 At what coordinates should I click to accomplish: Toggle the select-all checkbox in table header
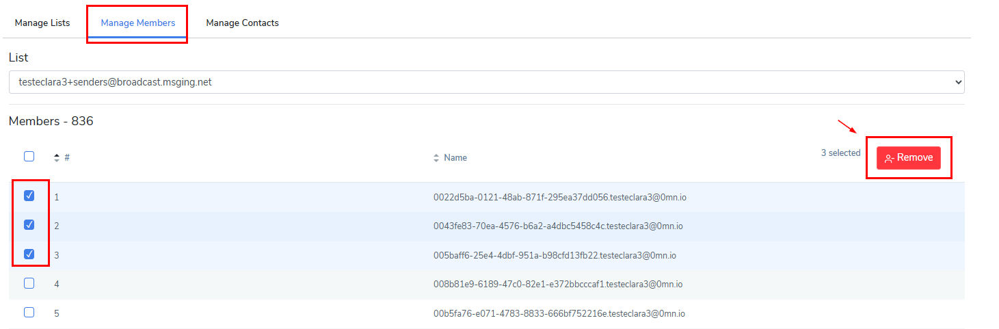[x=29, y=156]
